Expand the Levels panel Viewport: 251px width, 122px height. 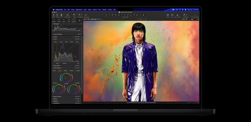coord(52,37)
